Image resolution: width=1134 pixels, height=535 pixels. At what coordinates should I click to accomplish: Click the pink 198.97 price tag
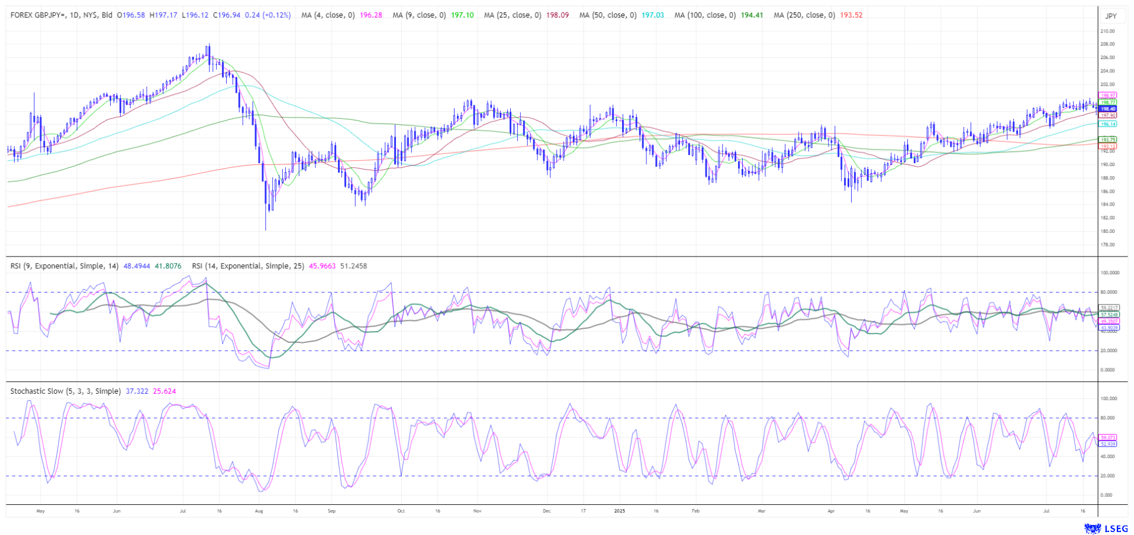tap(1107, 95)
